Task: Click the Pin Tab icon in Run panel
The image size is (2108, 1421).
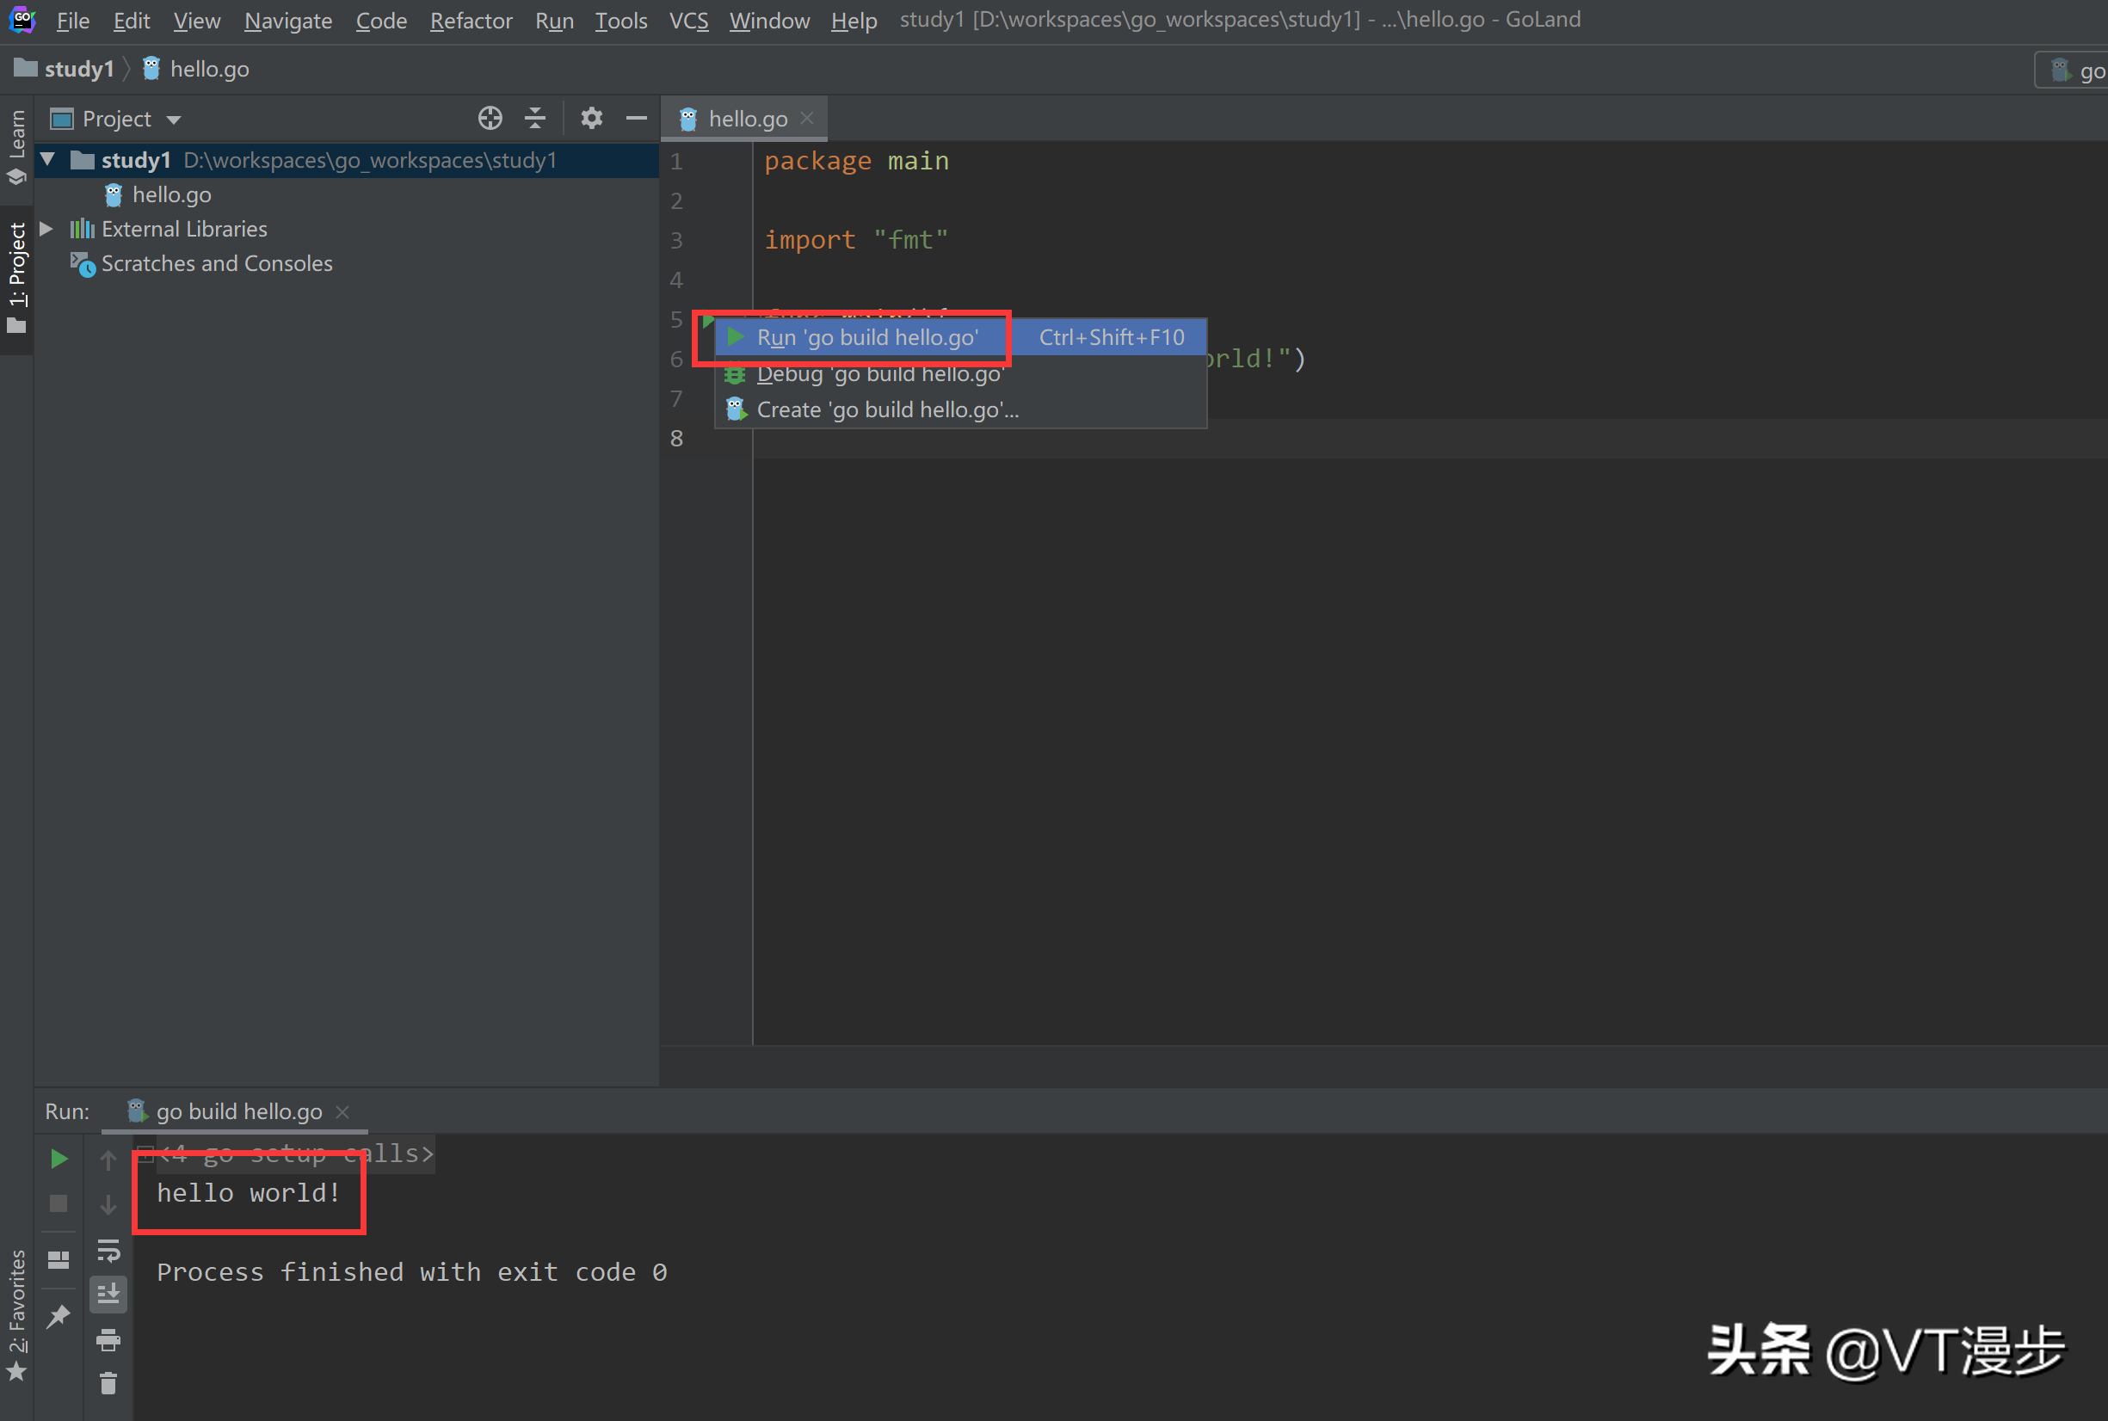Action: click(x=59, y=1315)
